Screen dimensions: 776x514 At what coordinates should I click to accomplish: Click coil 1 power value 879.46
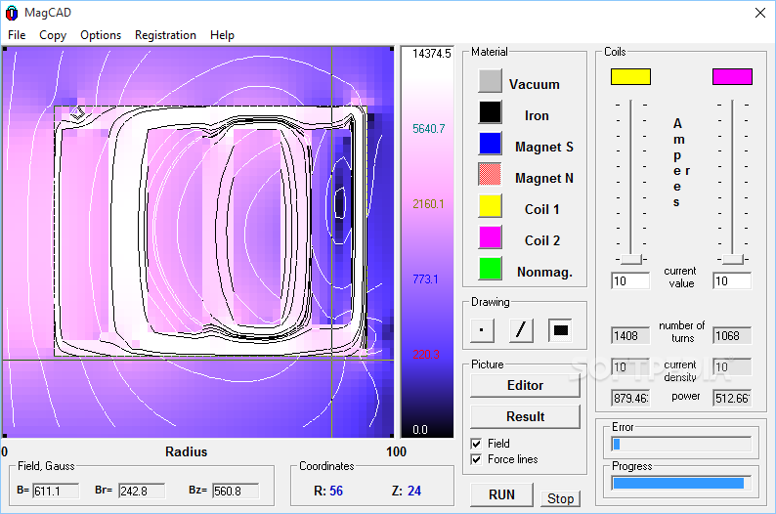pos(630,399)
